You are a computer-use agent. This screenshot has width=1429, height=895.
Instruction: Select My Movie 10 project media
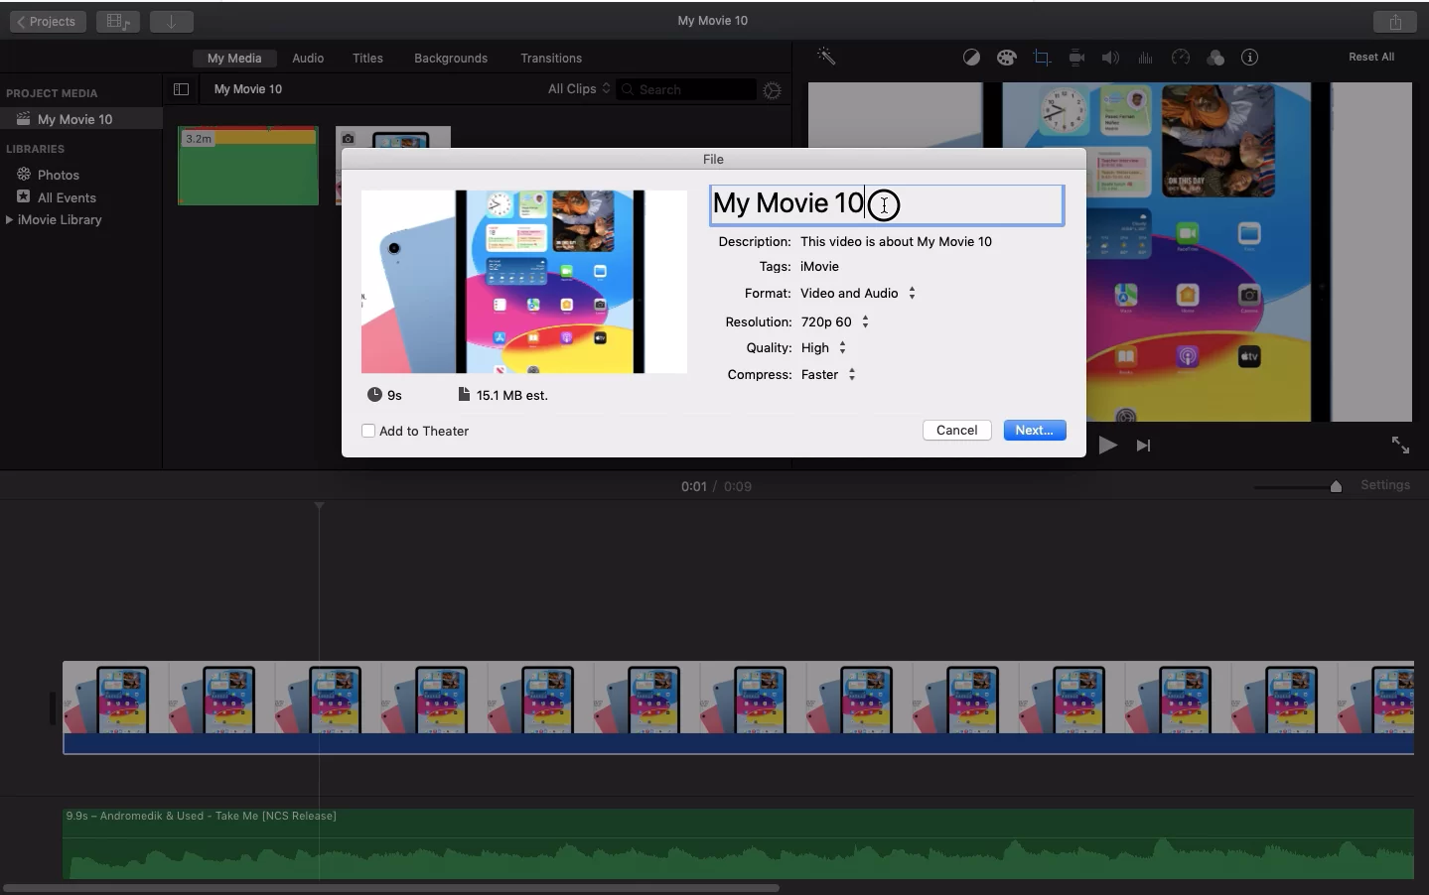pyautogui.click(x=81, y=119)
